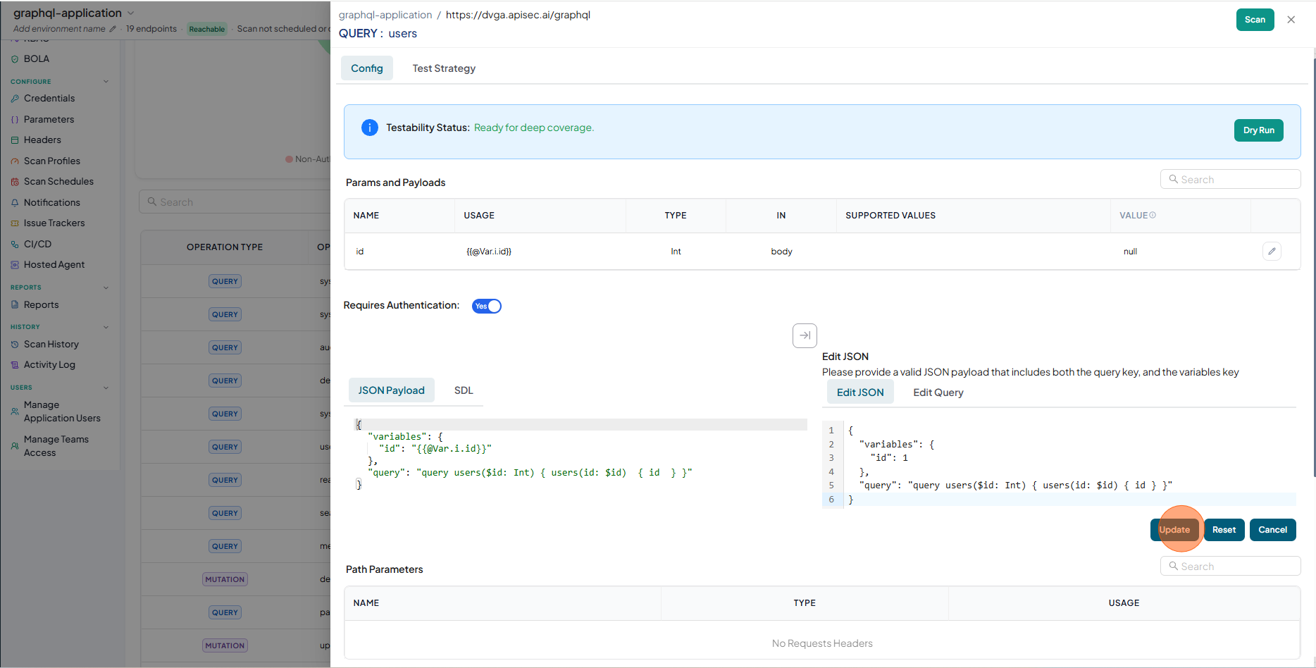The width and height of the screenshot is (1316, 668).
Task: Switch to the Edit Query tab
Action: [x=938, y=392]
